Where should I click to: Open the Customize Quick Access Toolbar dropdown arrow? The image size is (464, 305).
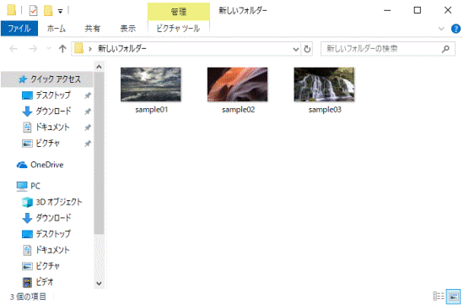pos(60,11)
